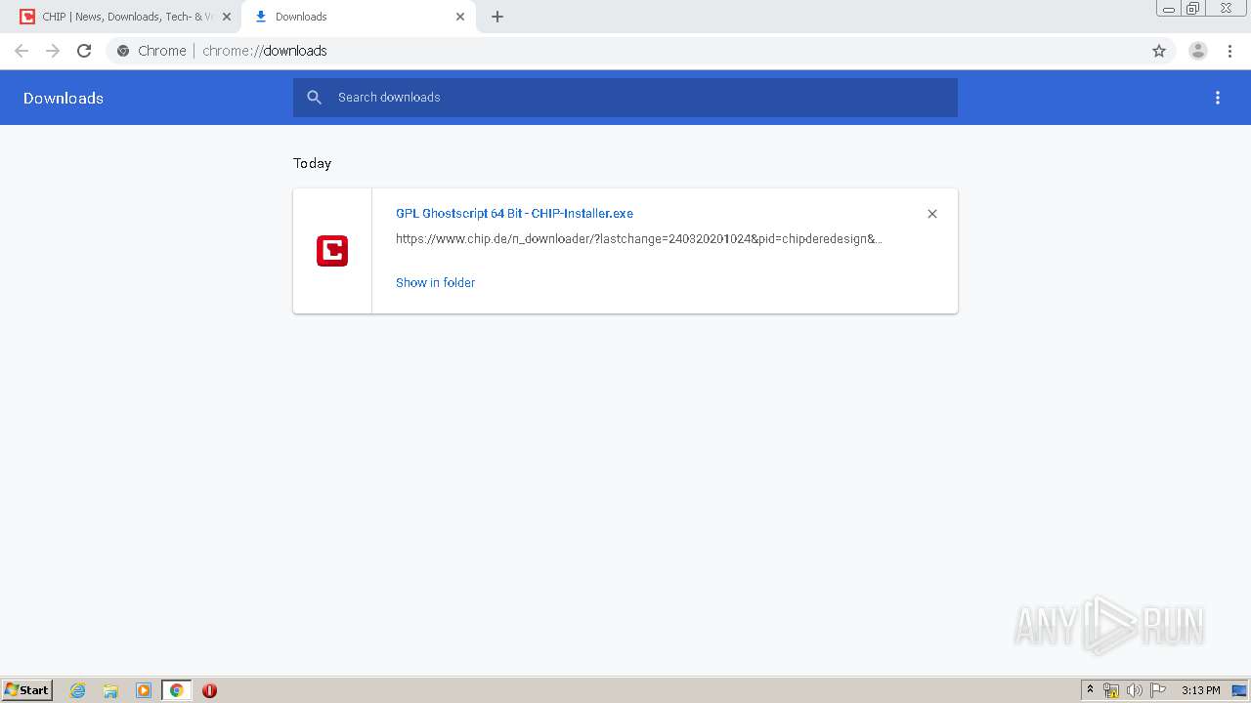Close the Downloads tab
The height and width of the screenshot is (703, 1251).
click(x=460, y=17)
